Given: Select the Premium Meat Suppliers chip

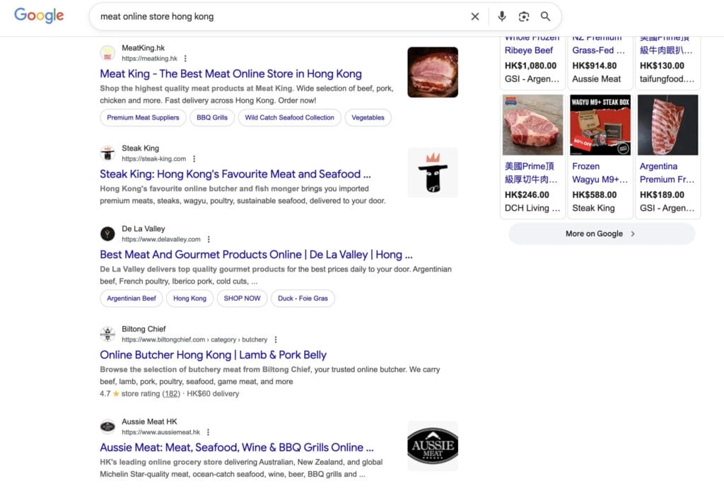Looking at the screenshot, I should 143,117.
